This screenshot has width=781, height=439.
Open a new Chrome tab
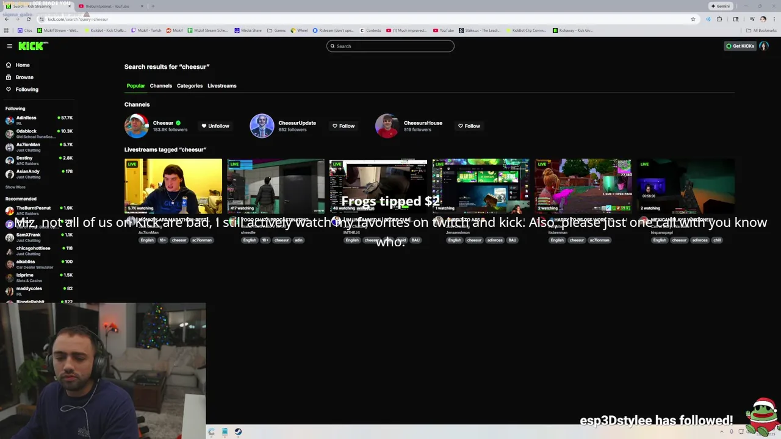pyautogui.click(x=153, y=6)
